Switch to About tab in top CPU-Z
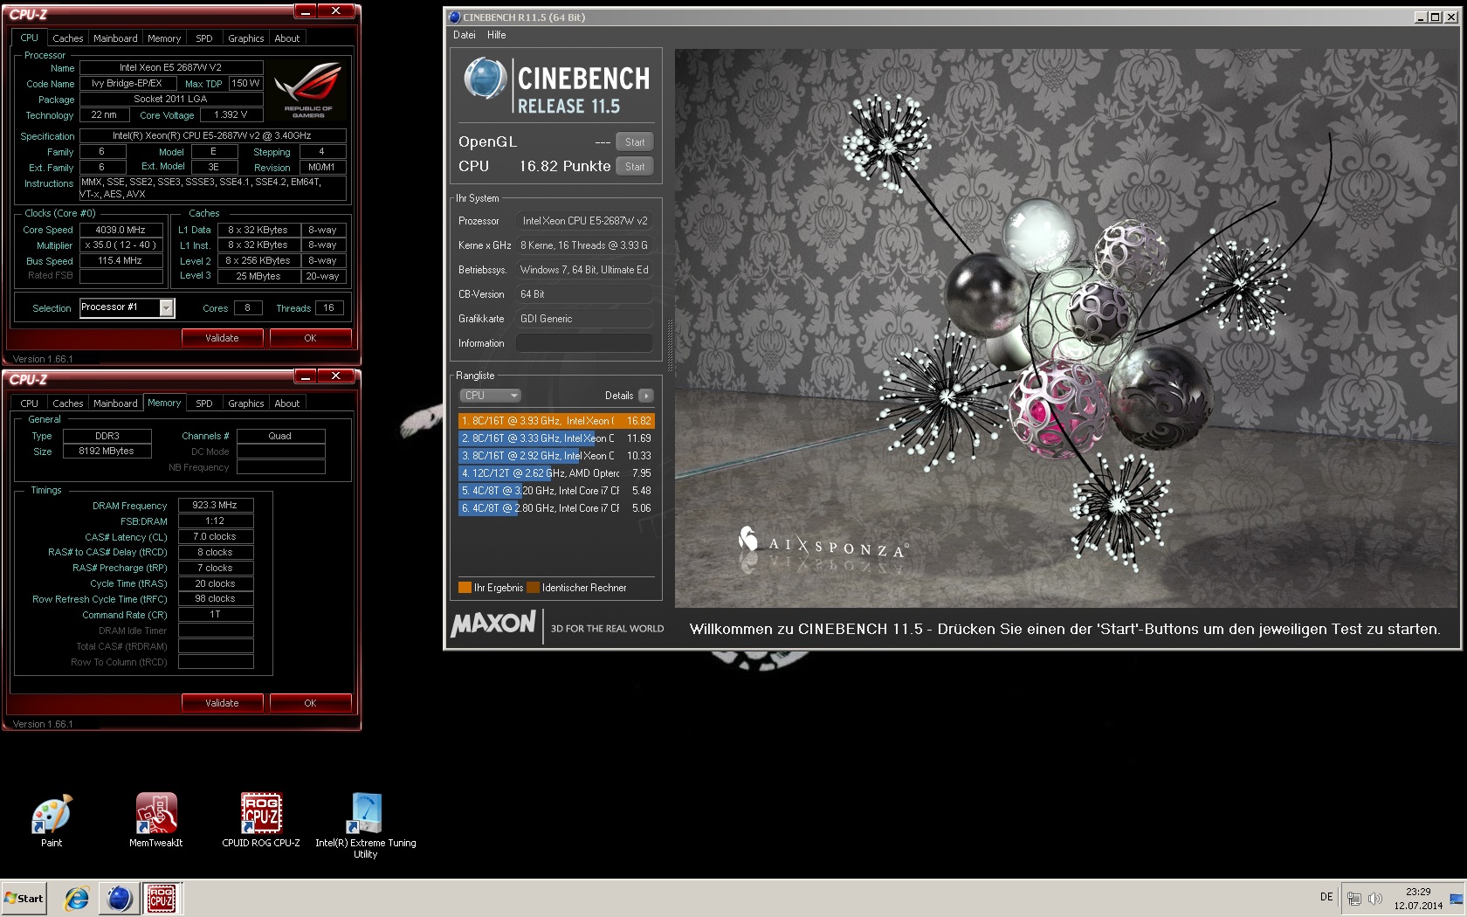Screen dimensions: 1467x917 (287, 38)
